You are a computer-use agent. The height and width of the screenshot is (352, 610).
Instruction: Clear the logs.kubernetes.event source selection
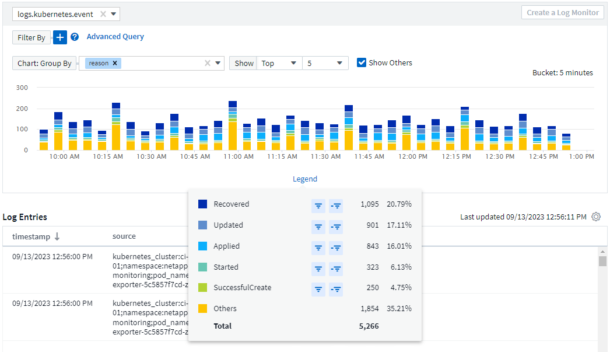coord(103,14)
